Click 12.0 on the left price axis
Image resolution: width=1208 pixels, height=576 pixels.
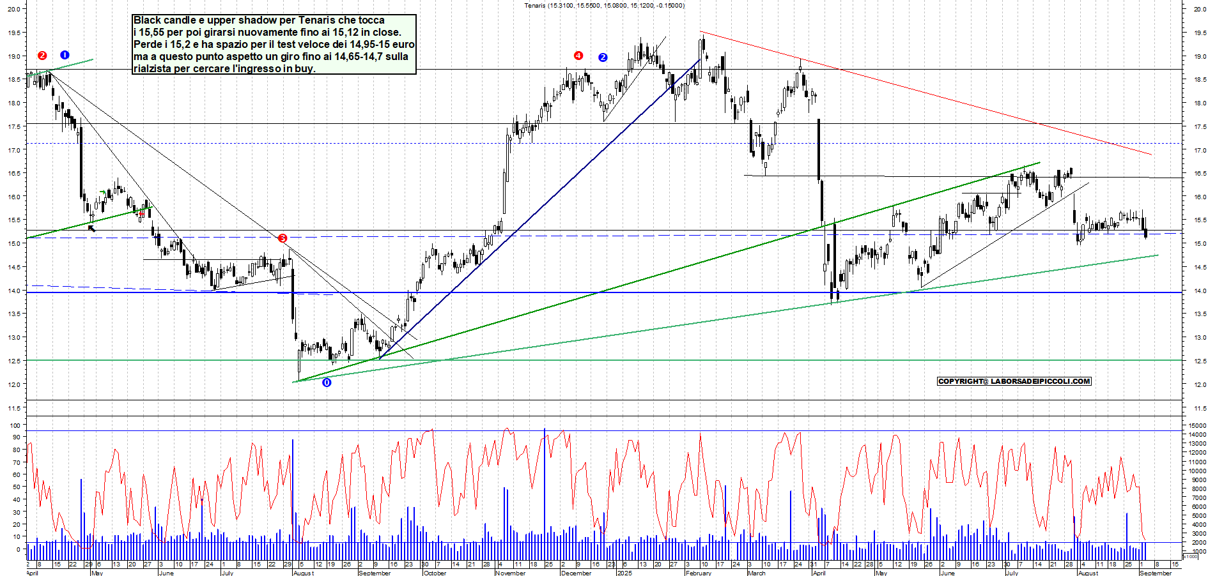(x=14, y=384)
